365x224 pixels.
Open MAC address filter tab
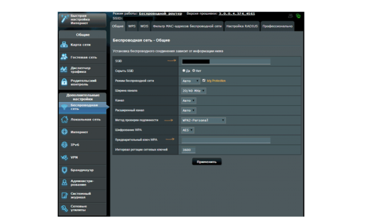187,26
